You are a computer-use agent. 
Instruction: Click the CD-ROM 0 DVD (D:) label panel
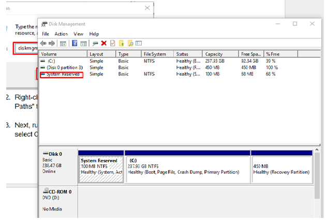click(x=58, y=202)
